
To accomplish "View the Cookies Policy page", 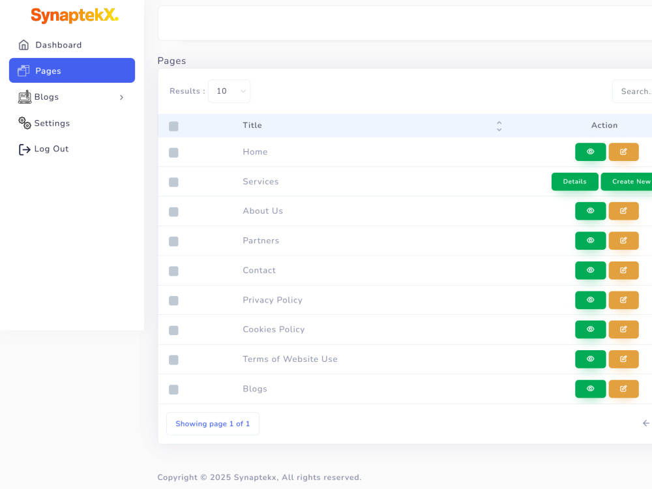I will pos(590,329).
